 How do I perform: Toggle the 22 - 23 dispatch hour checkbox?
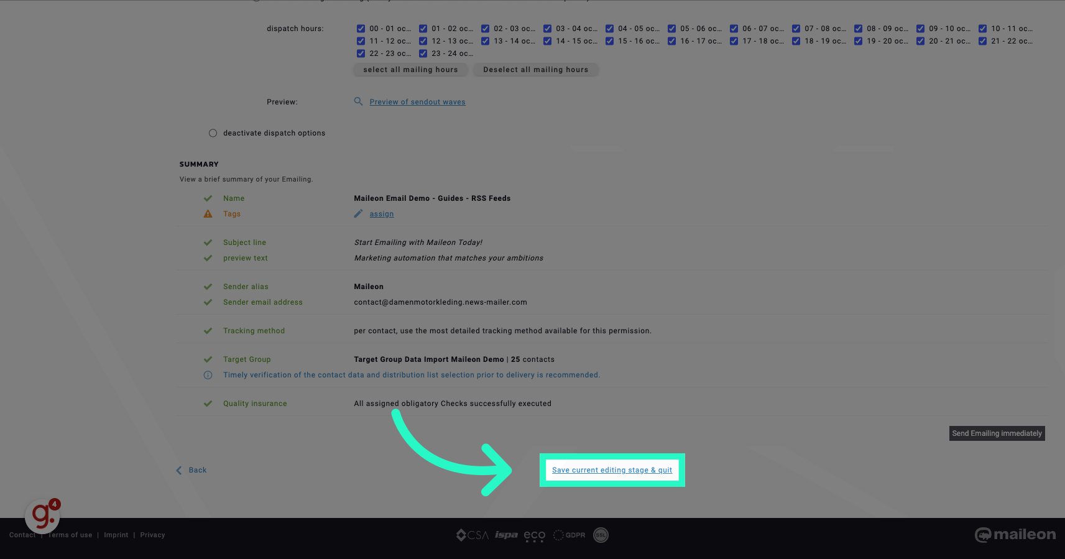(x=361, y=53)
